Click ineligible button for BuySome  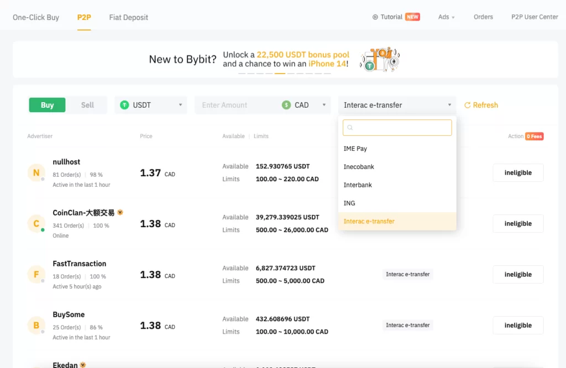tap(518, 325)
